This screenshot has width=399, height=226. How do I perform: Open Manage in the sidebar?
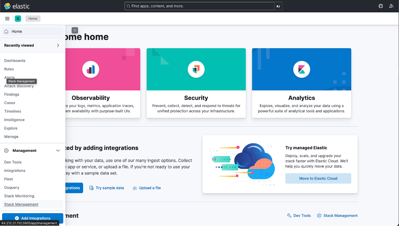[x=11, y=136]
